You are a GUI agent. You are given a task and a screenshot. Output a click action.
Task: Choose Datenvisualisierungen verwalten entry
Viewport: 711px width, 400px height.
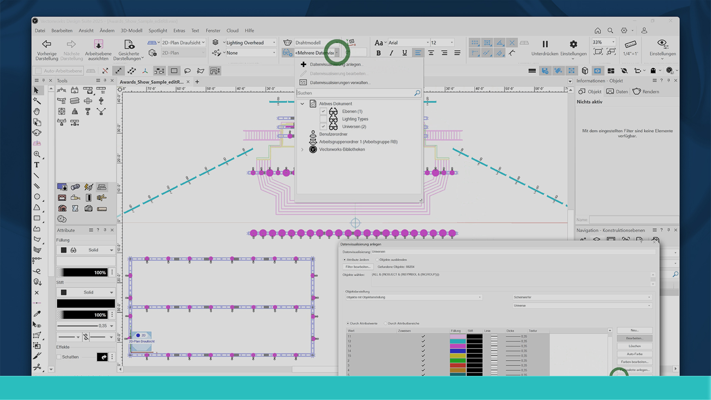(340, 83)
